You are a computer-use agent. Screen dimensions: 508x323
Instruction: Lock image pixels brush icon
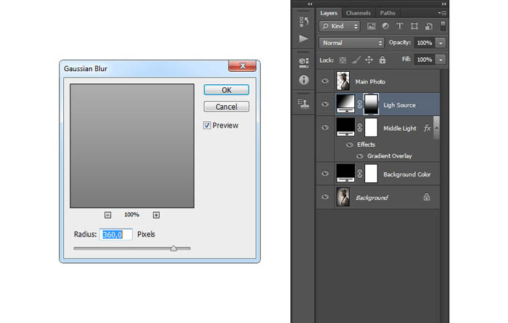(x=356, y=60)
